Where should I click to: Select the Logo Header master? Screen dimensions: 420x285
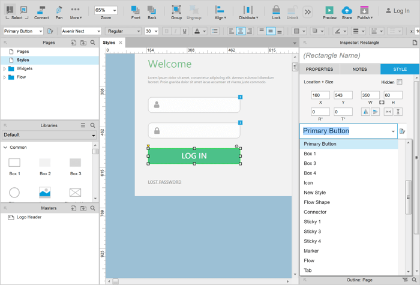coord(29,217)
